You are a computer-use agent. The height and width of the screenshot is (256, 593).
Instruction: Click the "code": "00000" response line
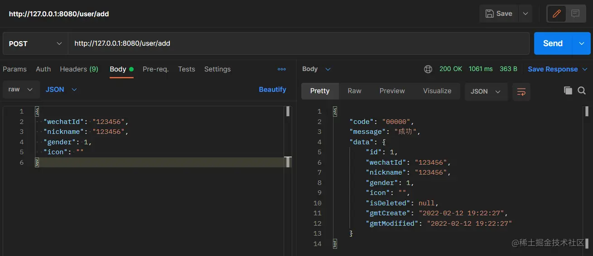click(x=382, y=122)
